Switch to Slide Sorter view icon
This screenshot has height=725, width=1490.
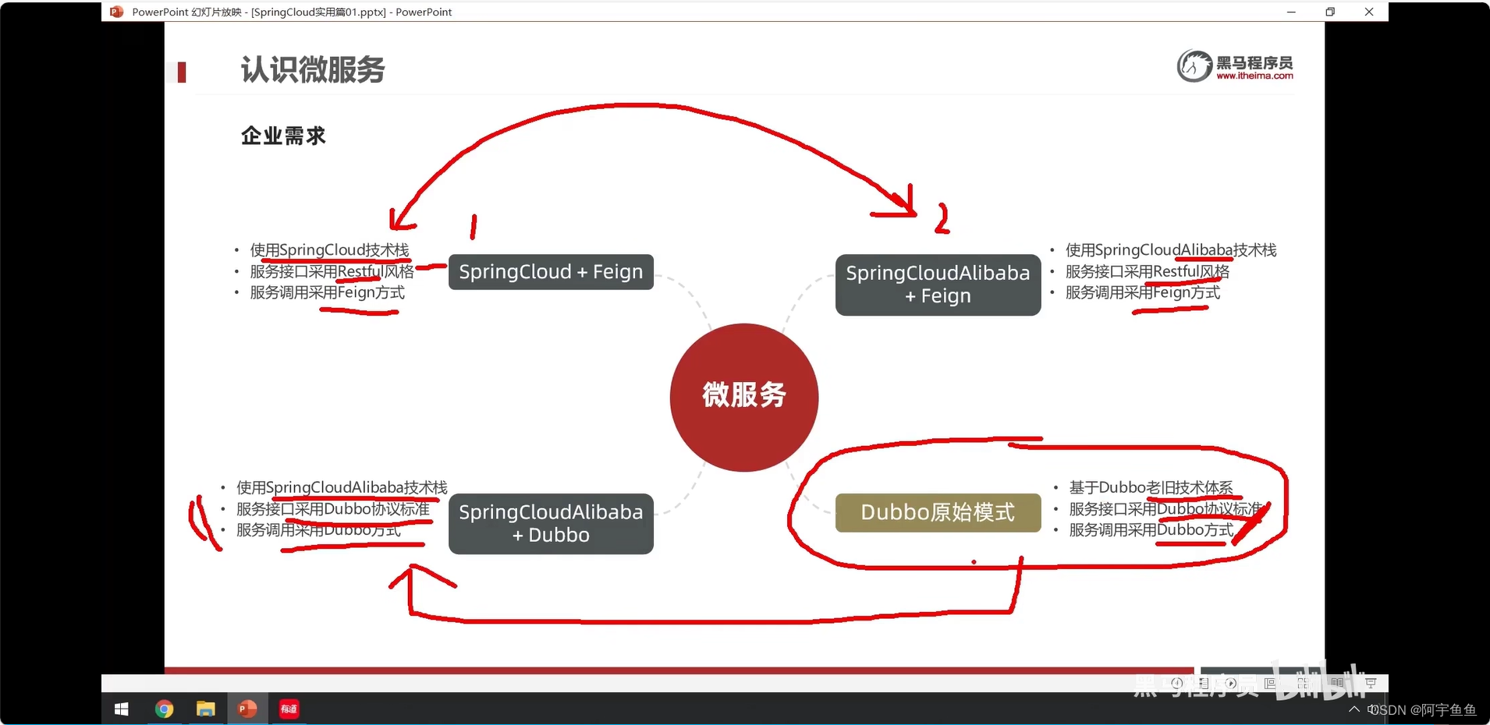tap(1303, 684)
